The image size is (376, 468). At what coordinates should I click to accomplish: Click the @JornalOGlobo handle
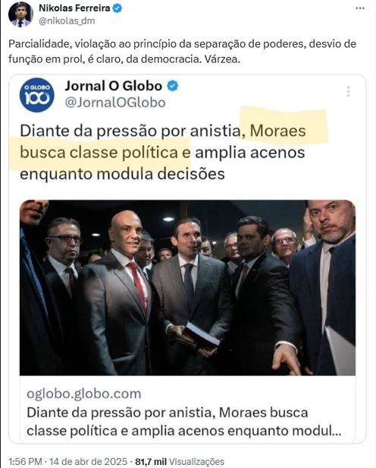(115, 103)
